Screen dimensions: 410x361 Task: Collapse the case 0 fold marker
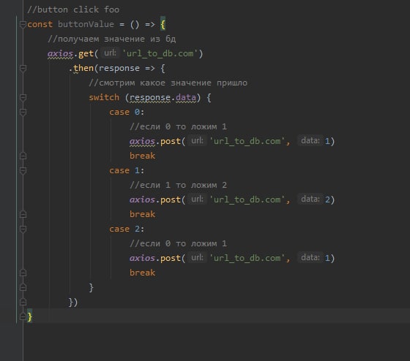coord(23,113)
